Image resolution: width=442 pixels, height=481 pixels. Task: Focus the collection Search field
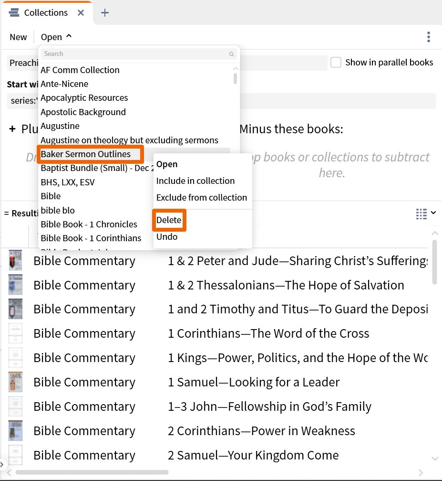pyautogui.click(x=139, y=54)
